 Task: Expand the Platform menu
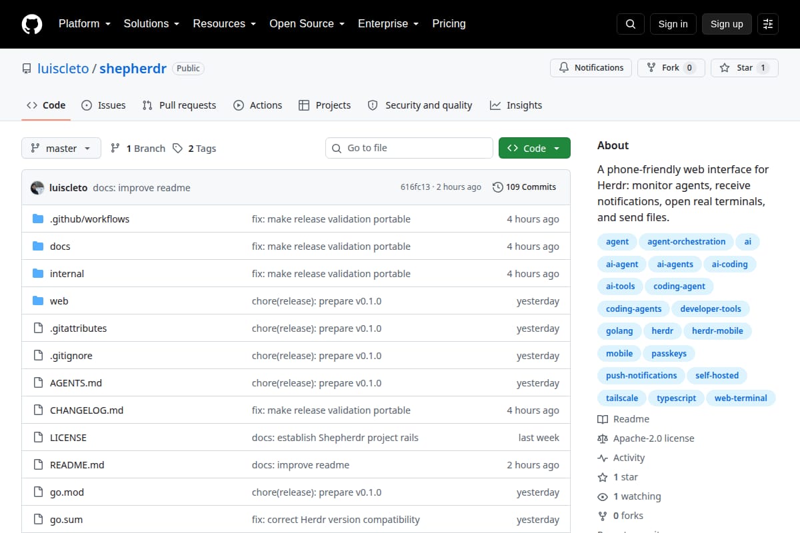tap(84, 23)
